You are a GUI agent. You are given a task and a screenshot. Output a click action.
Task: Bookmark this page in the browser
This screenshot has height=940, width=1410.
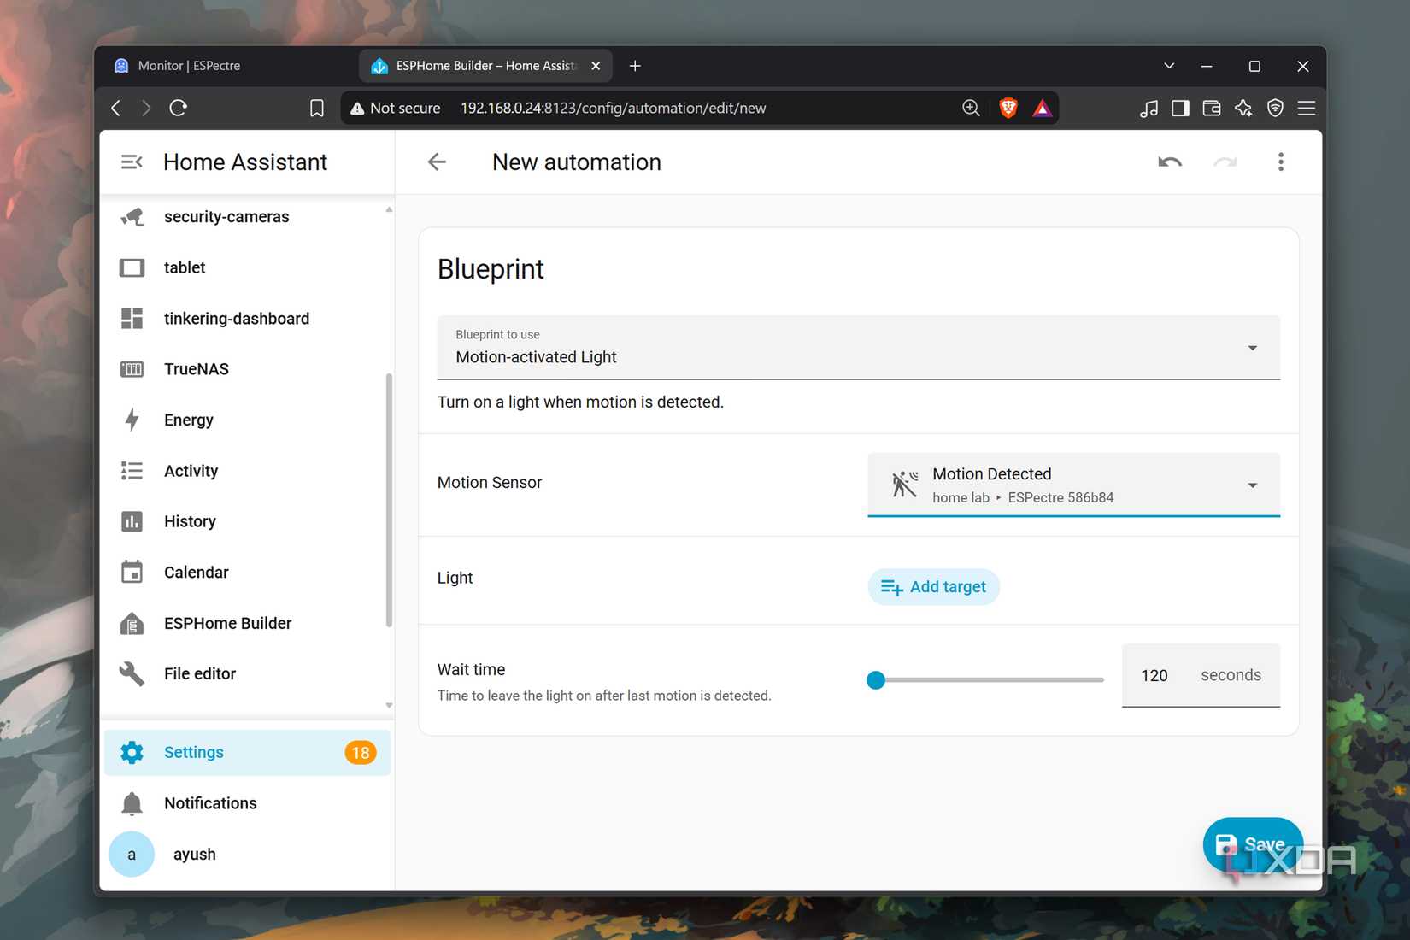316,108
